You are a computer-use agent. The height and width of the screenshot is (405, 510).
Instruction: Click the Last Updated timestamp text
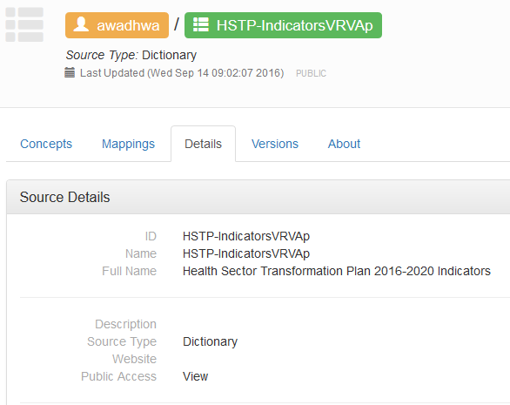182,73
